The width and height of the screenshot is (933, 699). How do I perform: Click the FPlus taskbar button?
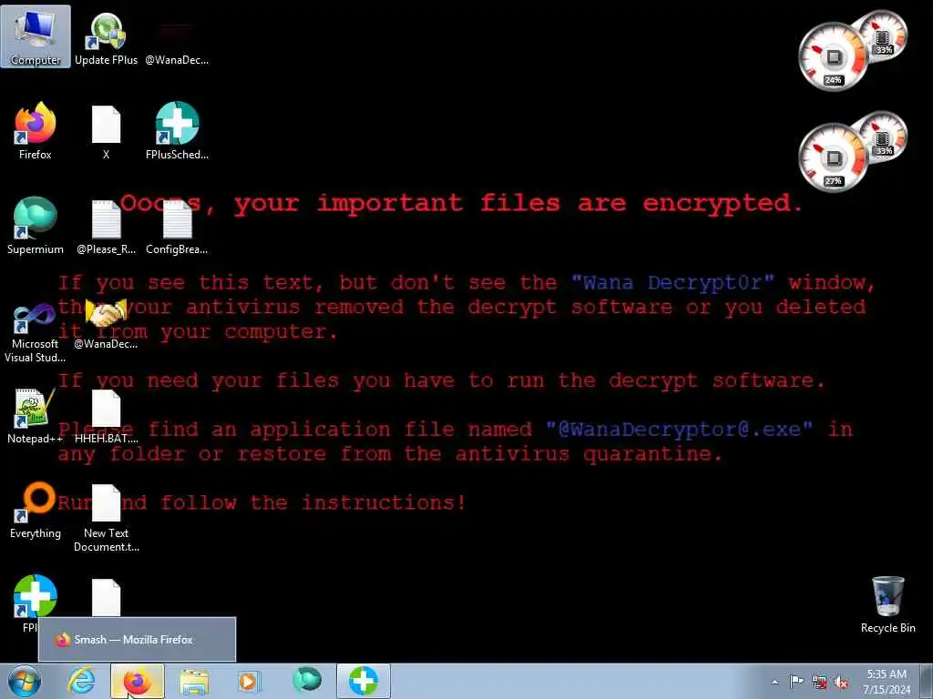(364, 681)
